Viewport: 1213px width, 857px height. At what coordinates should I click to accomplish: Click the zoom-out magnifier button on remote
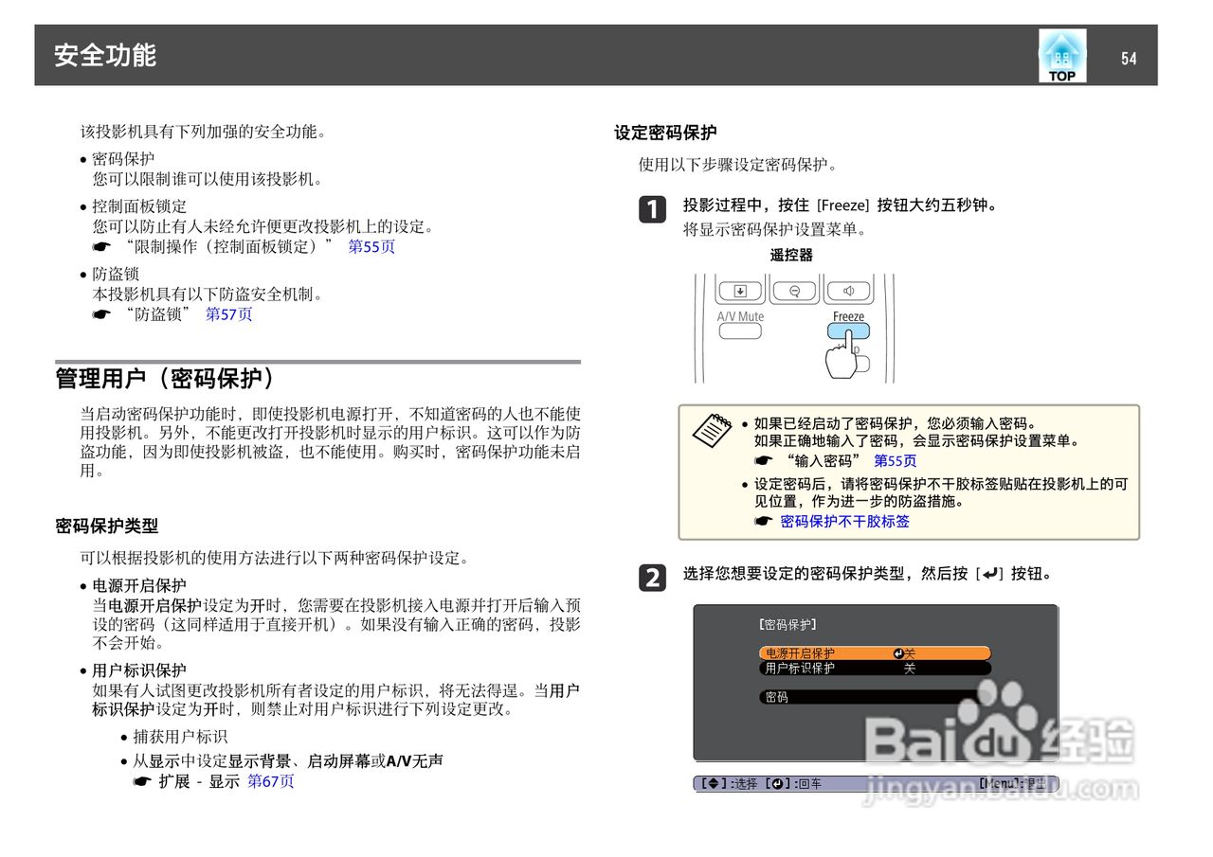(794, 291)
